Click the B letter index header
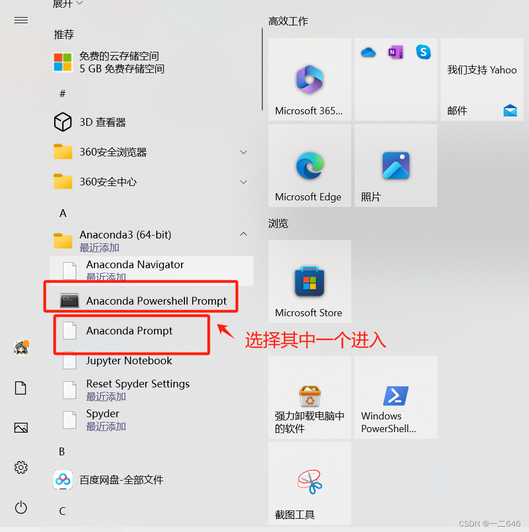 [62, 451]
